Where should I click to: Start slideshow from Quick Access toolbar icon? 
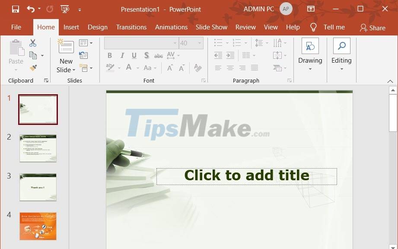(65, 9)
